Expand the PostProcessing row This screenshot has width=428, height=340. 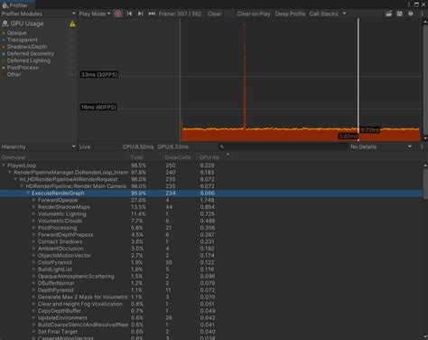pos(33,228)
